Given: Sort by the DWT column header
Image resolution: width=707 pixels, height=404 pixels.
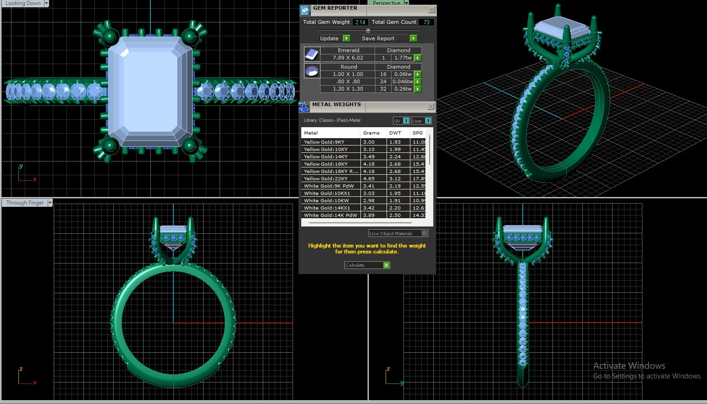Looking at the screenshot, I should [x=395, y=133].
